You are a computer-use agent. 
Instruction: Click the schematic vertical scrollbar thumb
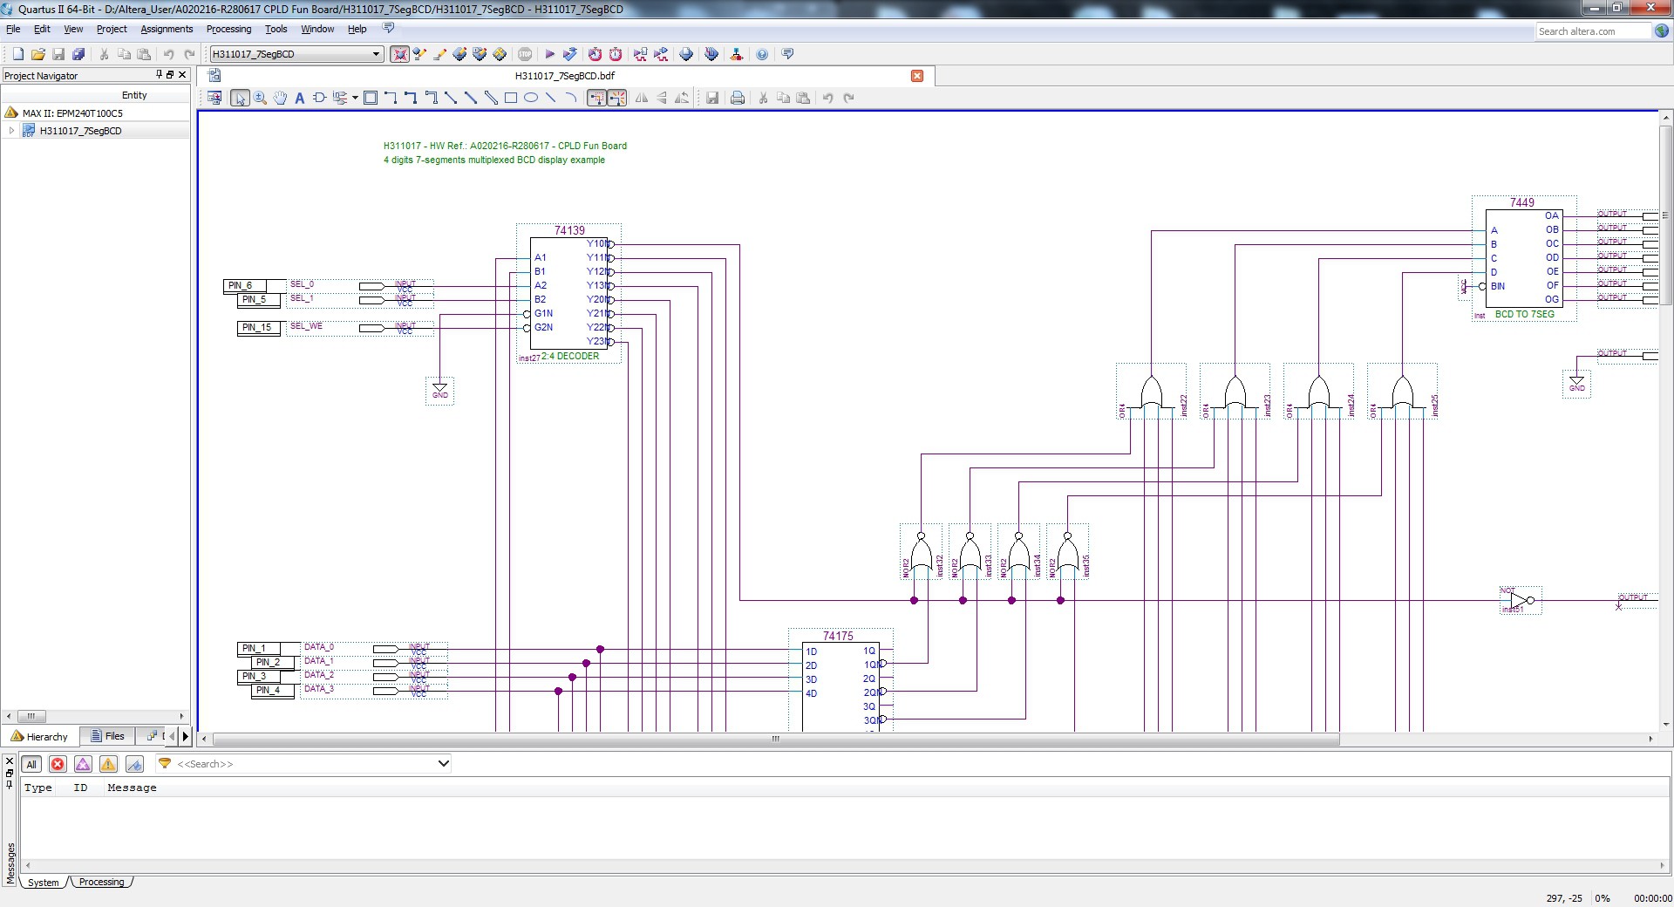tap(1666, 215)
